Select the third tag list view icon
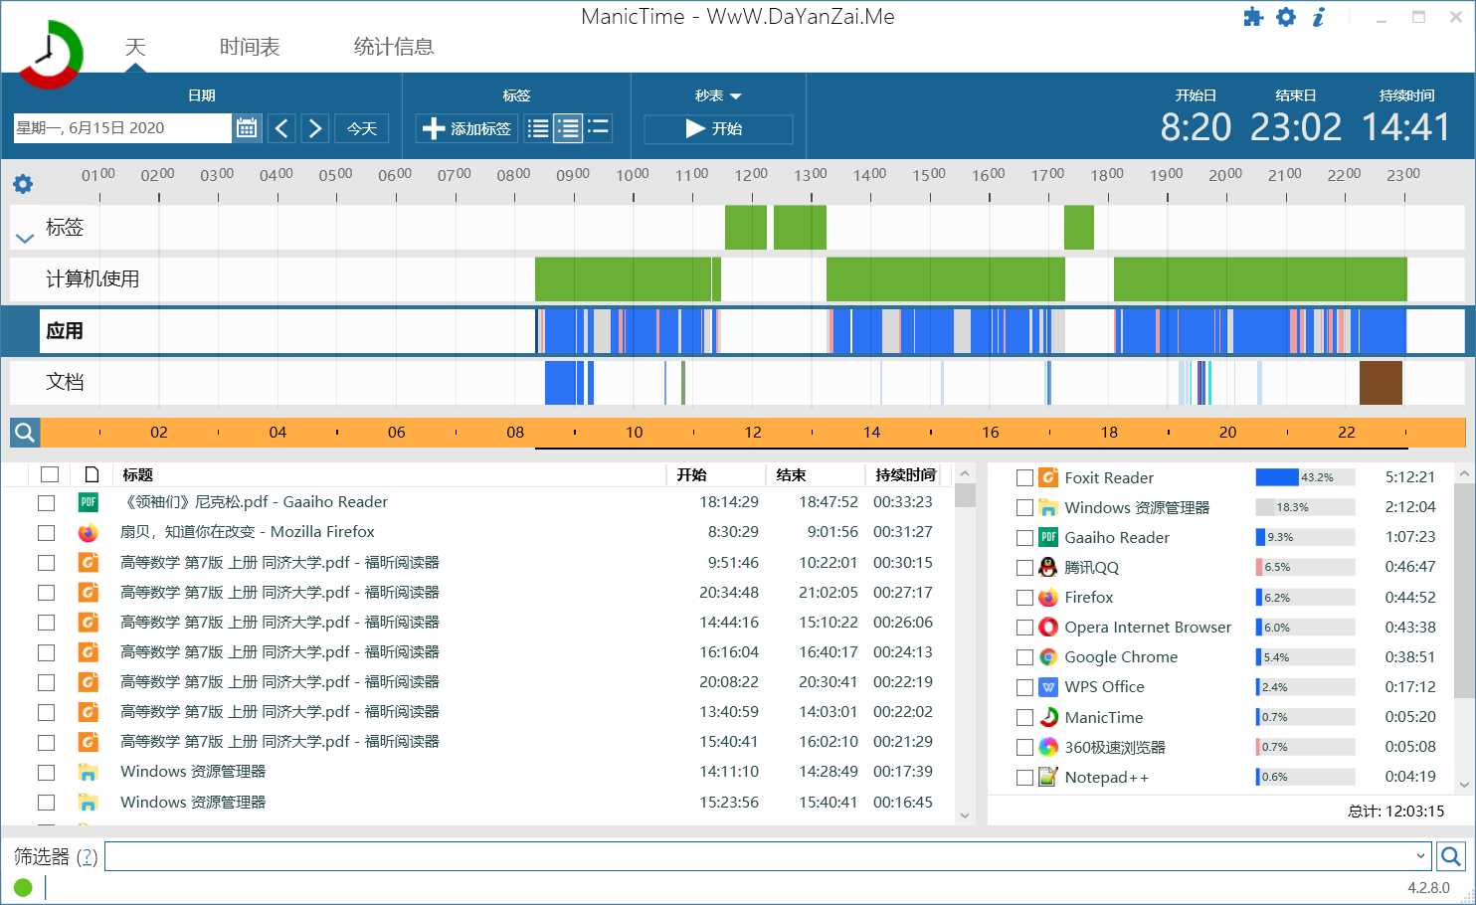Image resolution: width=1476 pixels, height=905 pixels. 598,128
